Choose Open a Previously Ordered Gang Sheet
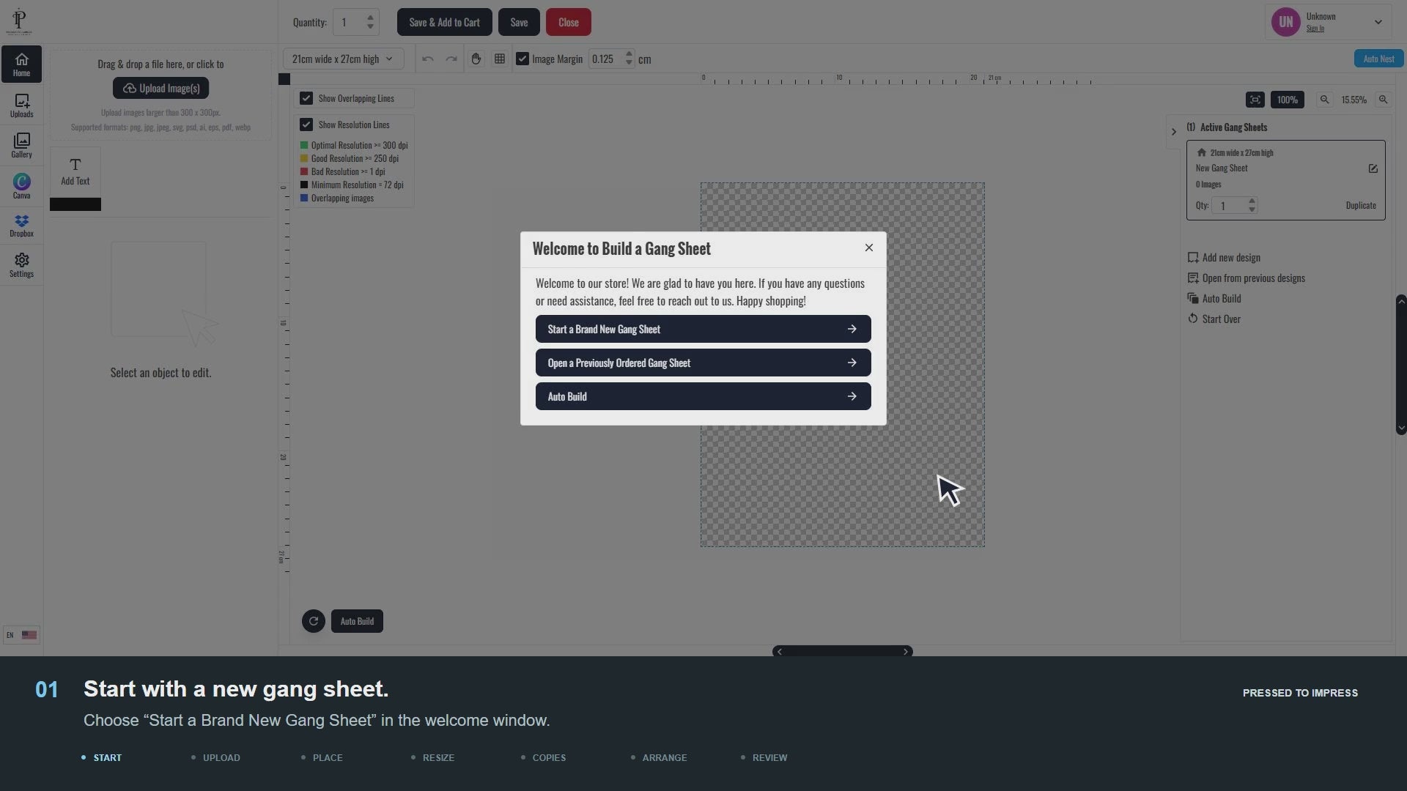Screen dimensions: 1407x791 coord(703,363)
